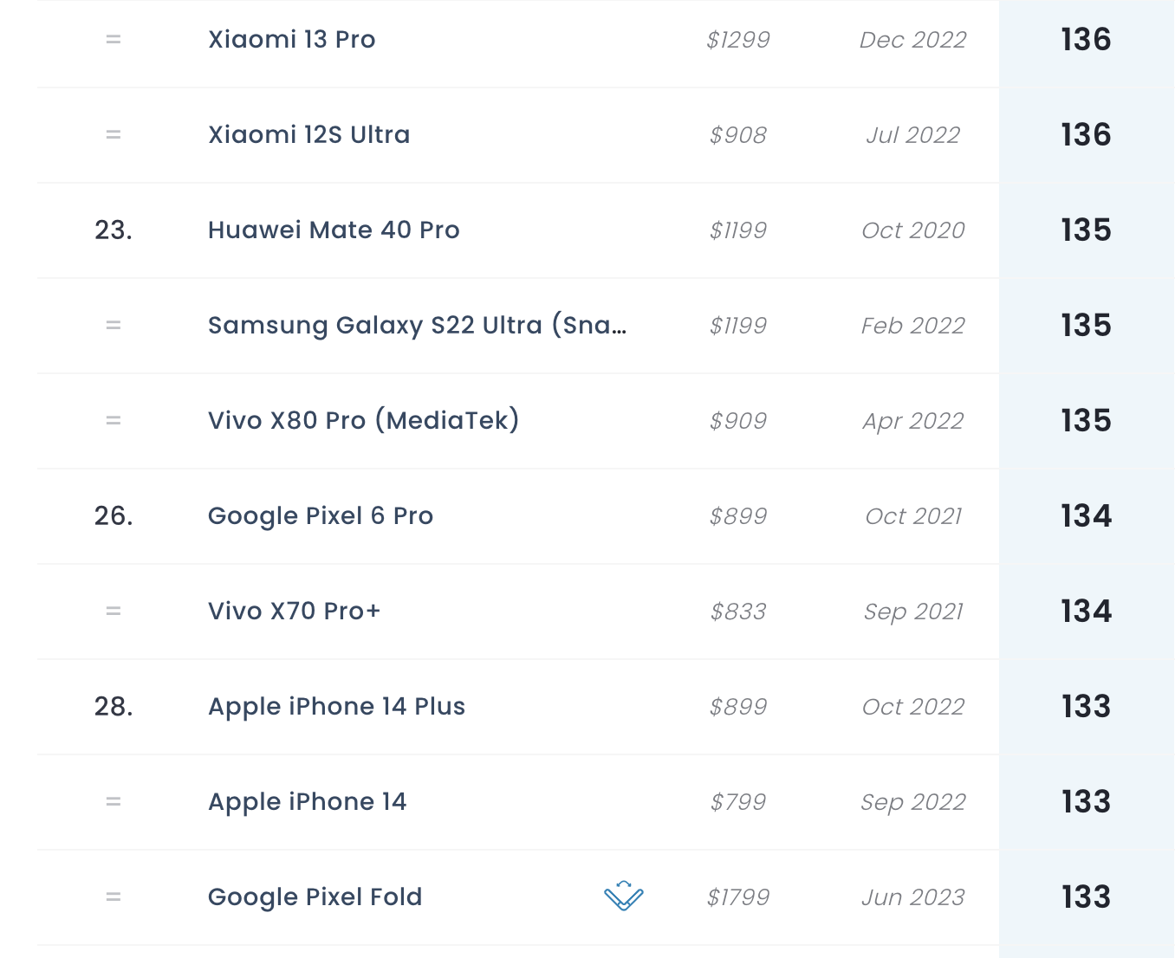Select the Vivo X70 Pro+ entry
1175x958 pixels.
tap(295, 612)
